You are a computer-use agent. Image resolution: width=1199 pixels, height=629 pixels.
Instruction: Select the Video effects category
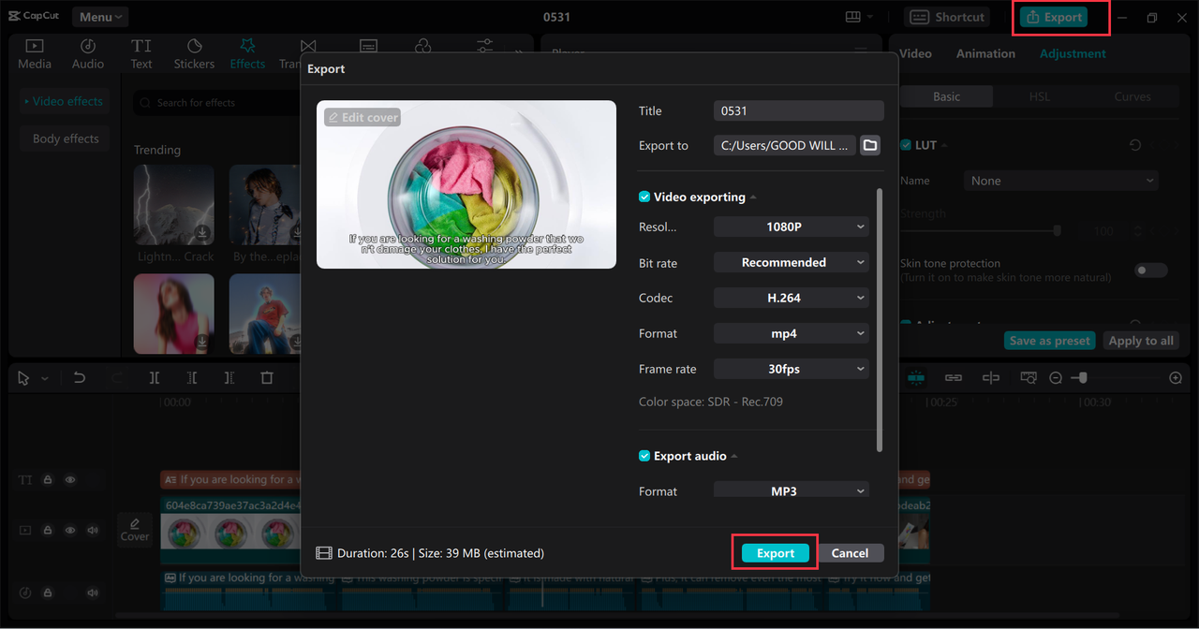[x=65, y=101]
